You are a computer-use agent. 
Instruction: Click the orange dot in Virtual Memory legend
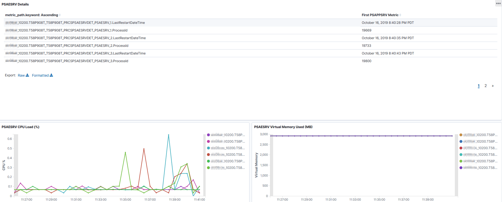pyautogui.click(x=461, y=135)
